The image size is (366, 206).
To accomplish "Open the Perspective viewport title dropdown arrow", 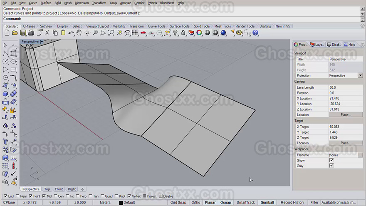I will [42, 42].
